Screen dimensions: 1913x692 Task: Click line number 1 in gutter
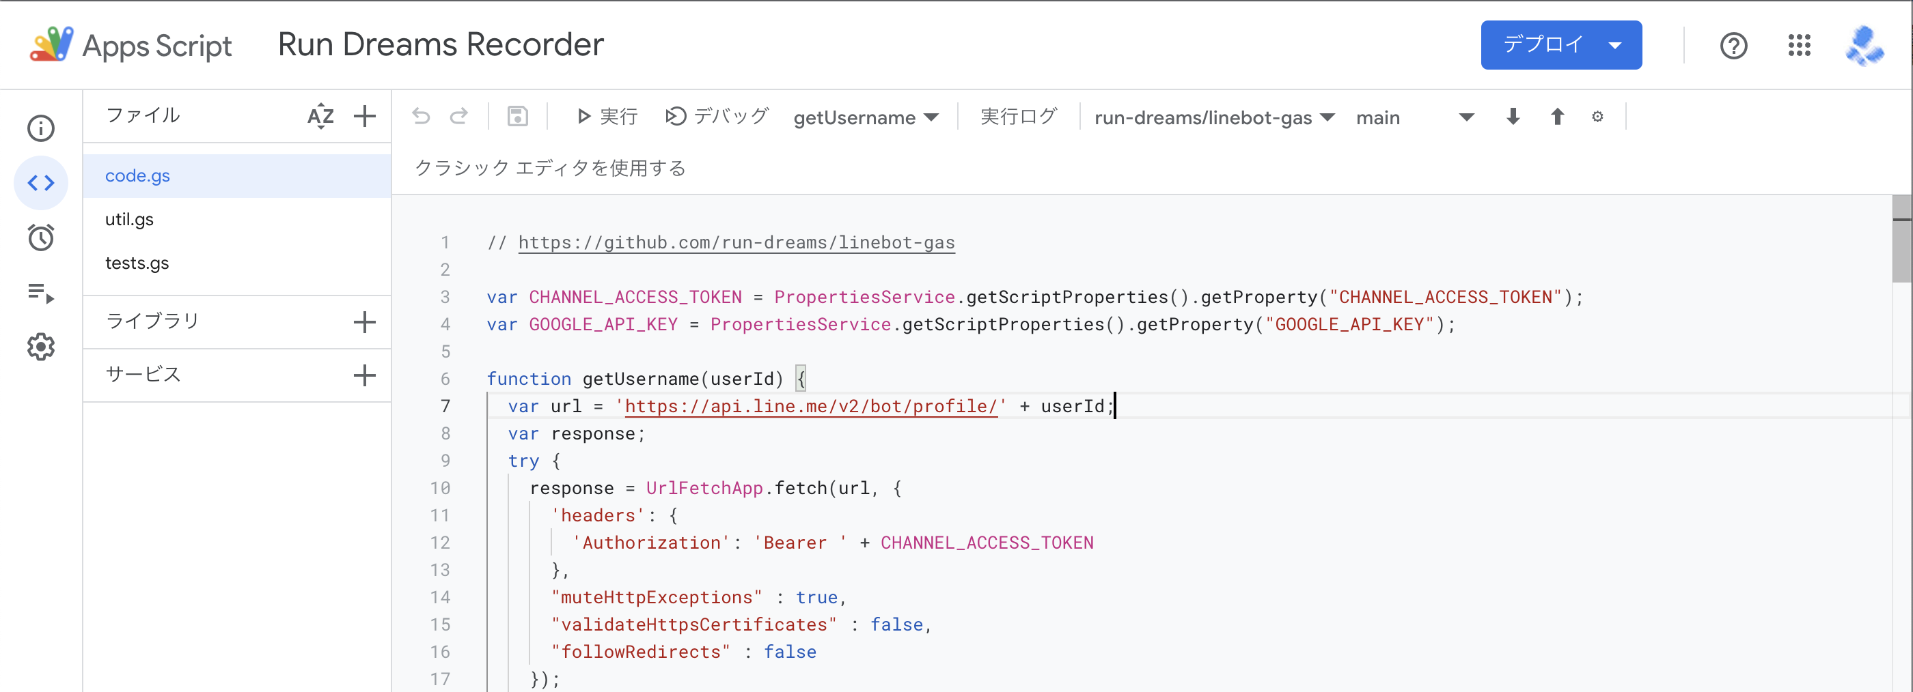coord(445,242)
